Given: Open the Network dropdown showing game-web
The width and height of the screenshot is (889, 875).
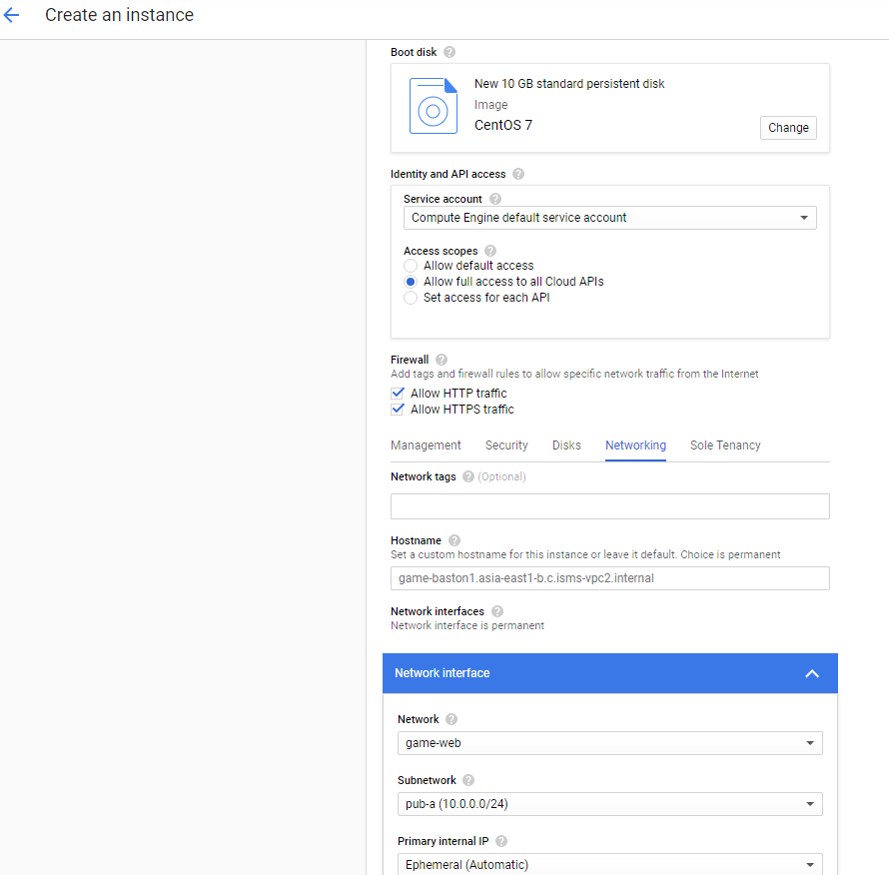Looking at the screenshot, I should pyautogui.click(x=609, y=743).
